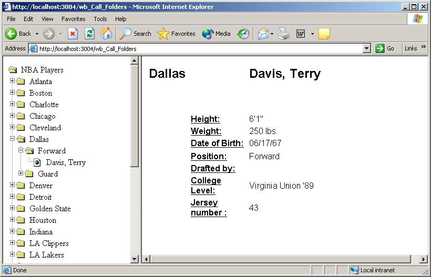Viewport: 431px width, 277px height.
Task: Select Chicago in the tree
Action: tap(43, 116)
